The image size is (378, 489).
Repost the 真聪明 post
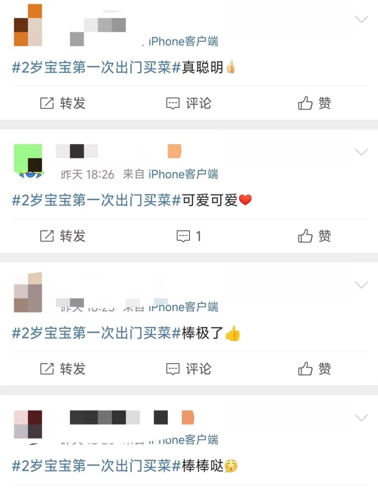[x=63, y=103]
